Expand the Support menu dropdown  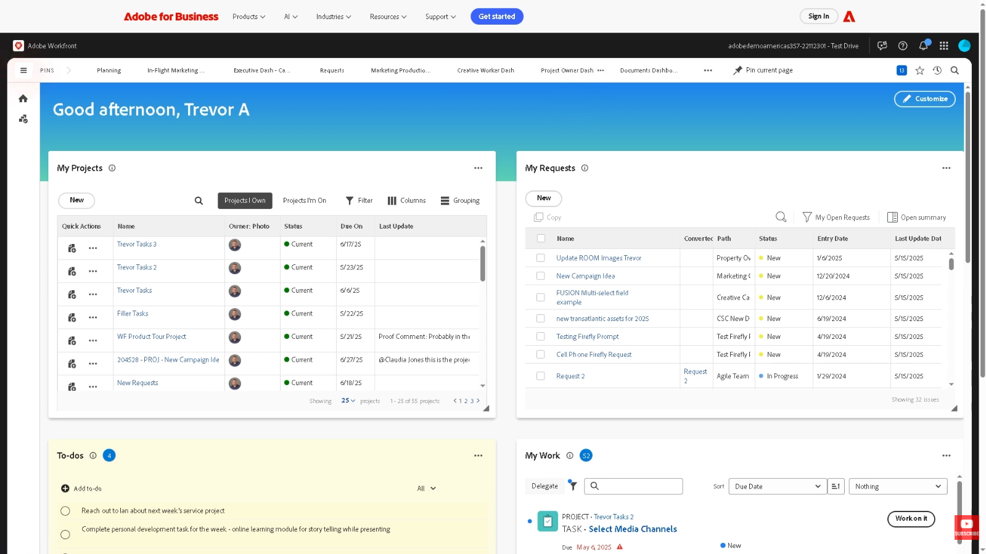click(440, 17)
